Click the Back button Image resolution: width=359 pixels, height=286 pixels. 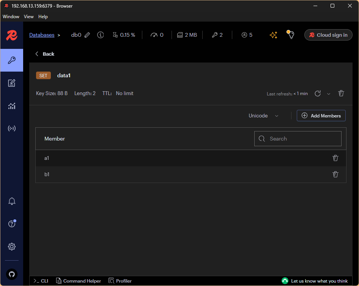tap(45, 54)
